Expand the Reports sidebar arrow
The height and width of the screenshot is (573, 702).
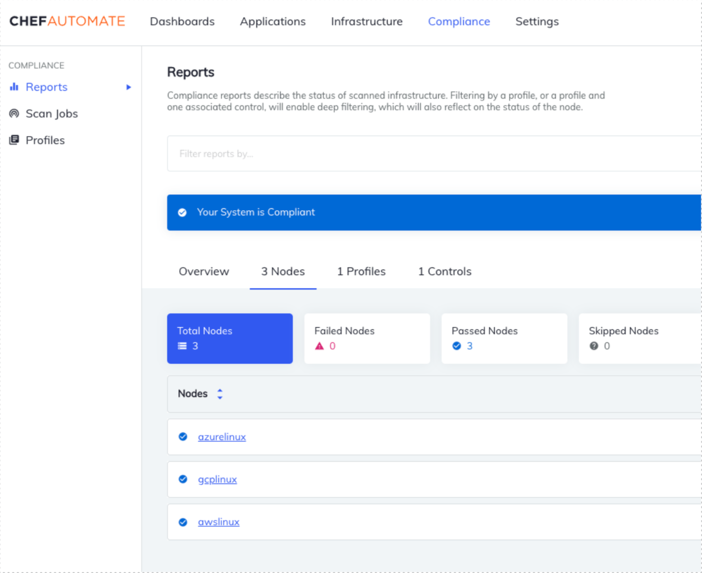pyautogui.click(x=129, y=87)
